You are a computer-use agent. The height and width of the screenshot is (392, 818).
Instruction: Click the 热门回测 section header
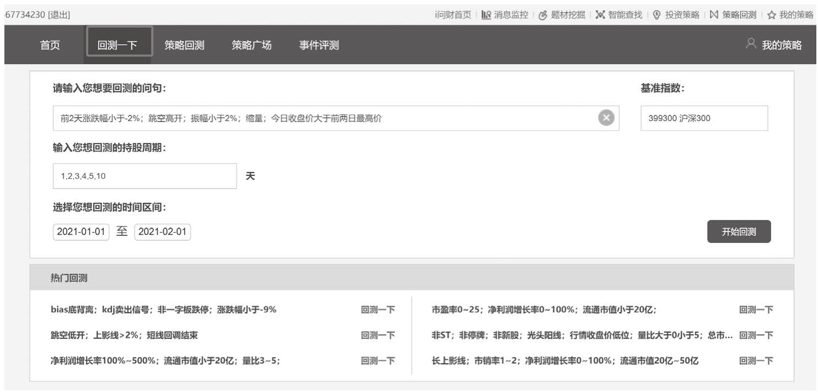(411, 278)
